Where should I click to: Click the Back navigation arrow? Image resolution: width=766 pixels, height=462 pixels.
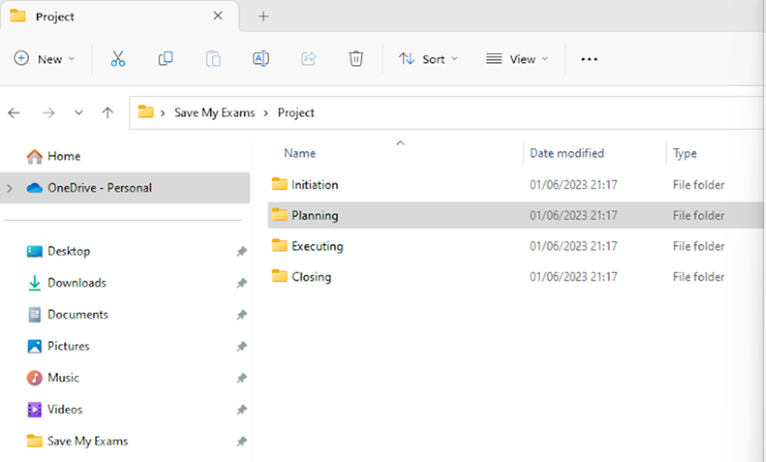tap(14, 113)
